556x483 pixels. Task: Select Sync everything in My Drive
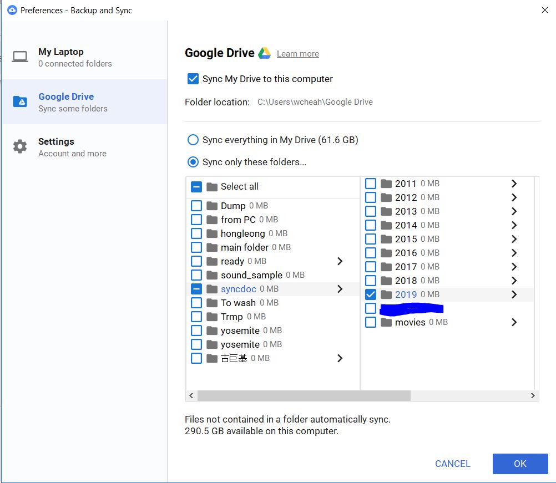(193, 140)
